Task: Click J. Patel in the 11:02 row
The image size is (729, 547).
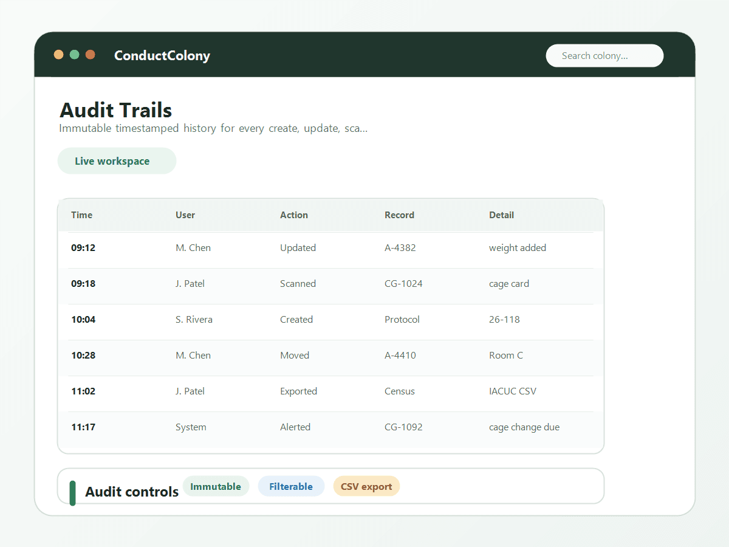Action: [190, 391]
